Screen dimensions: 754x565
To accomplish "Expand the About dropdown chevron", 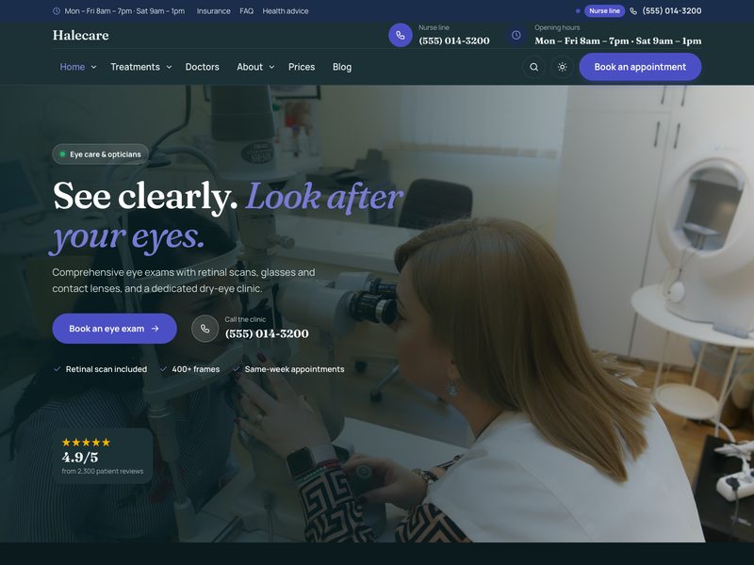I will [271, 67].
